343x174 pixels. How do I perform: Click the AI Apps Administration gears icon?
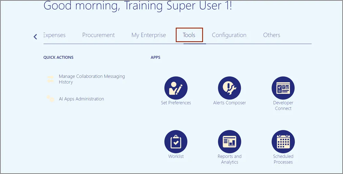click(50, 99)
